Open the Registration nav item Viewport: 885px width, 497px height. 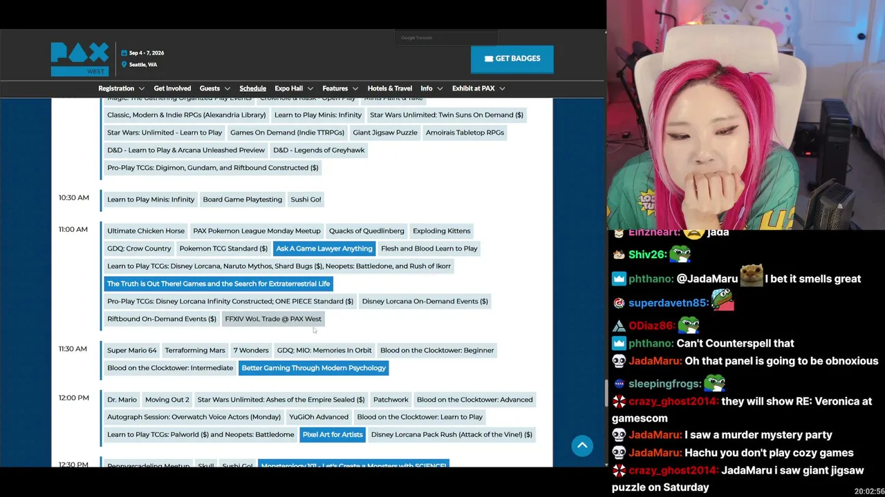point(116,88)
